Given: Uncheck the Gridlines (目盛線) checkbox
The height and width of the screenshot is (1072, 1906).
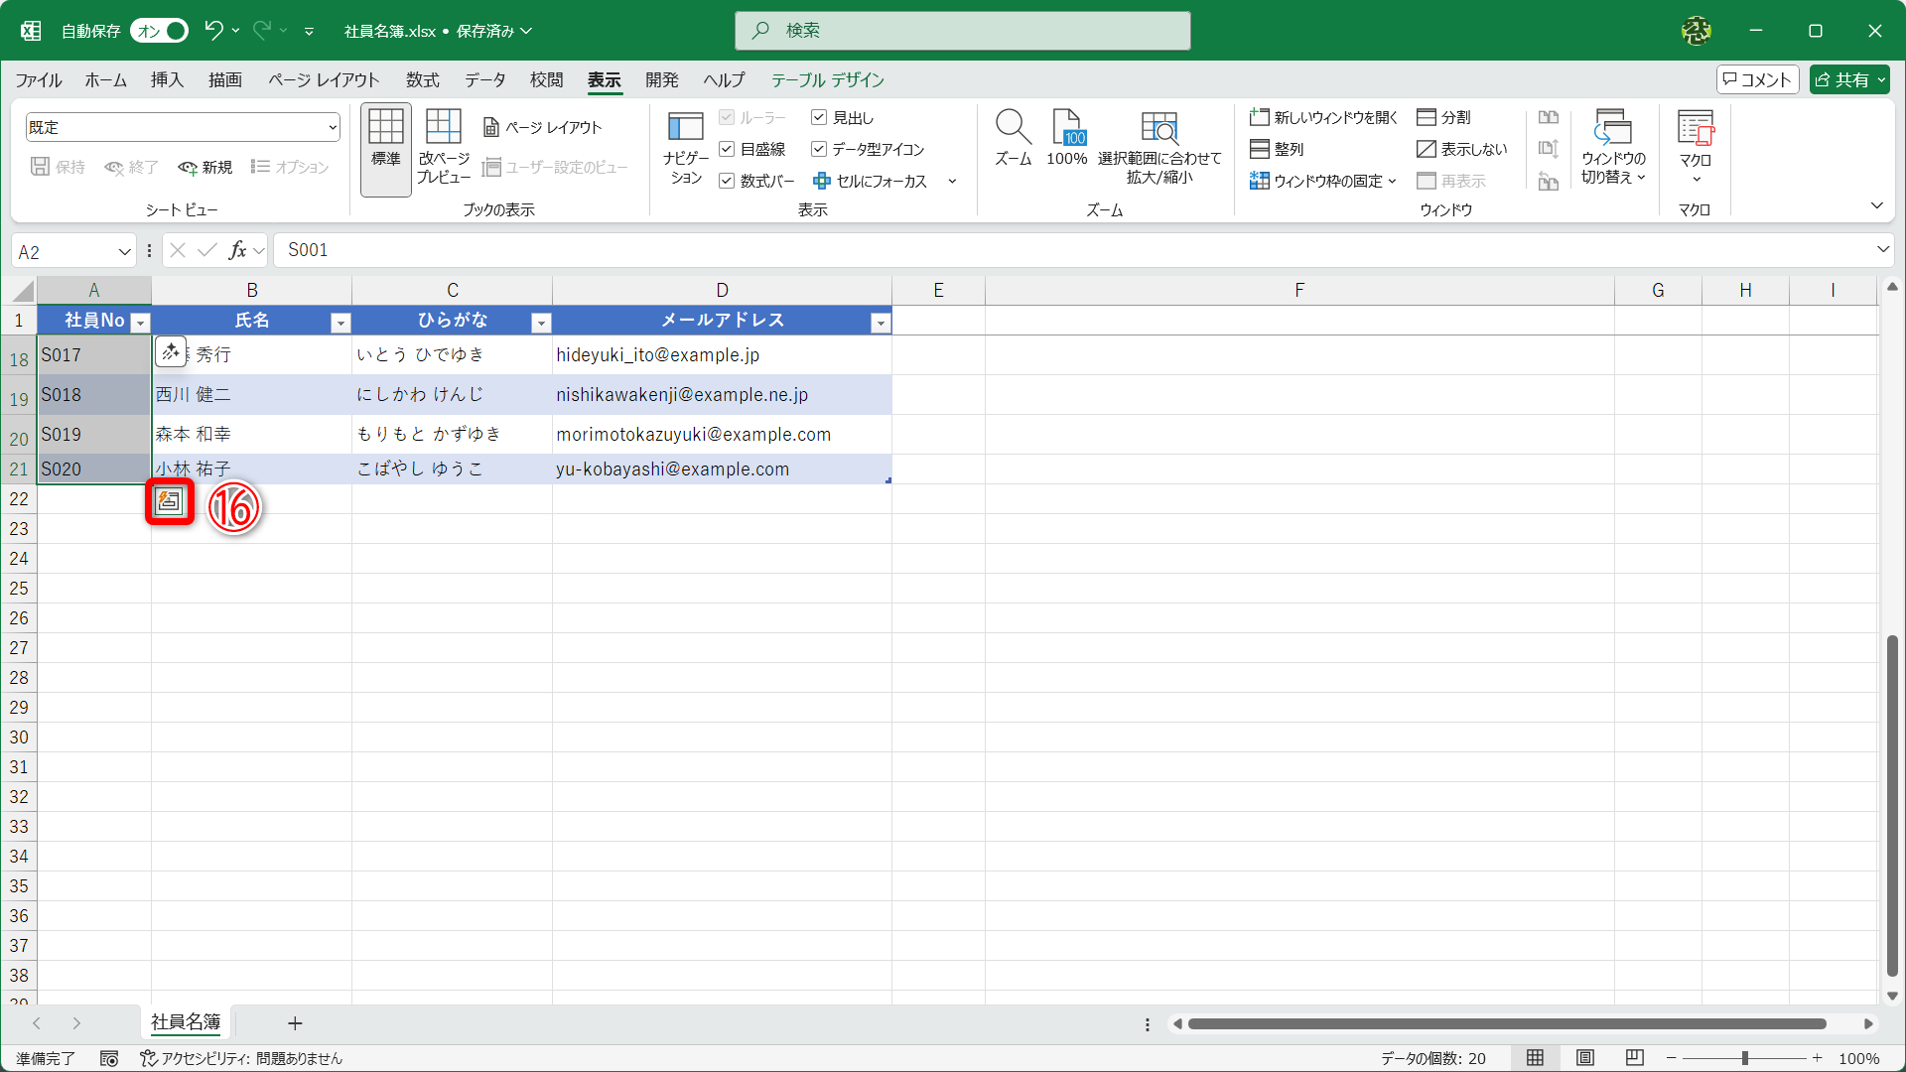Looking at the screenshot, I should (x=727, y=149).
